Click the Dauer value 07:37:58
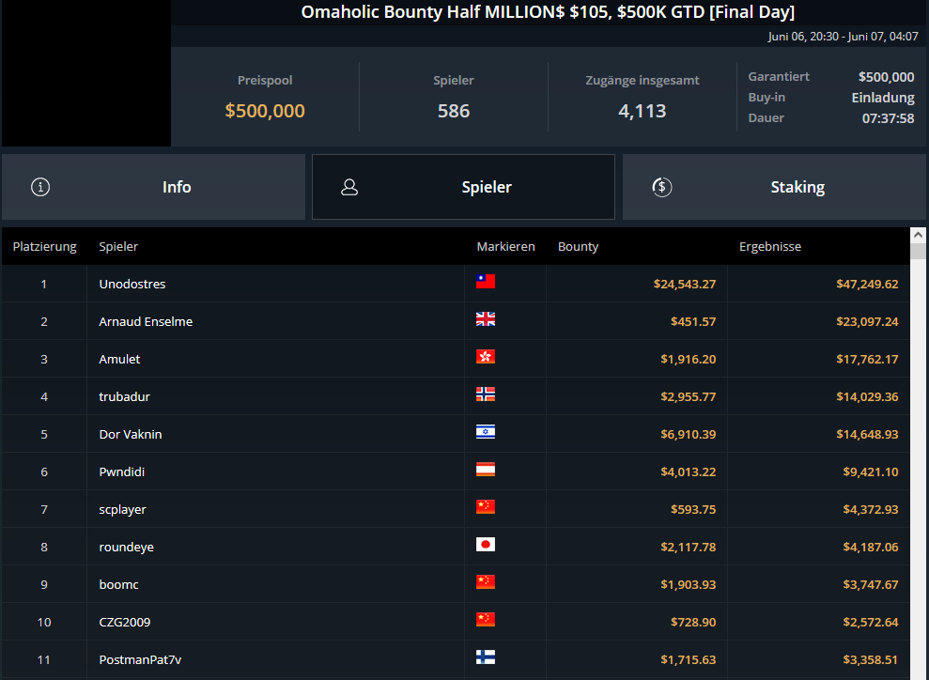Image resolution: width=929 pixels, height=680 pixels. click(888, 118)
